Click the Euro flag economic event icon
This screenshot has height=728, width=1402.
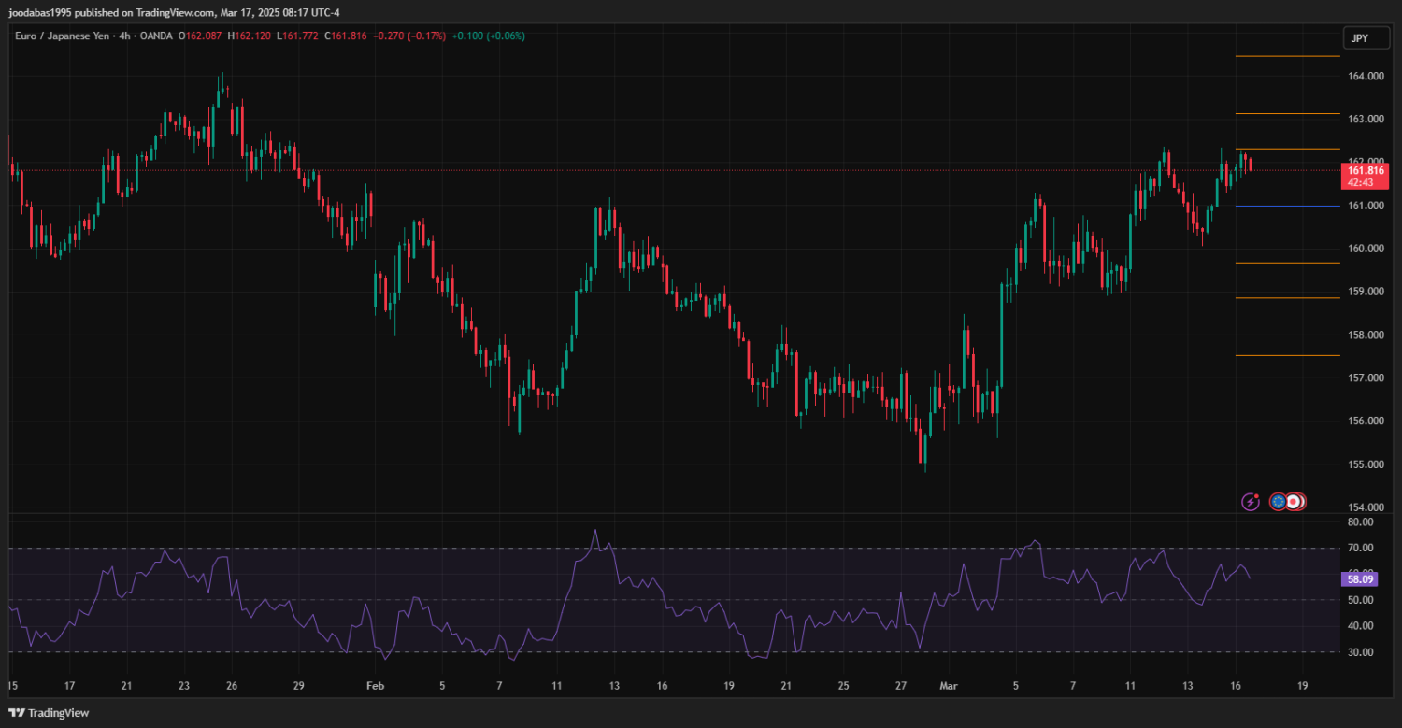click(1278, 502)
